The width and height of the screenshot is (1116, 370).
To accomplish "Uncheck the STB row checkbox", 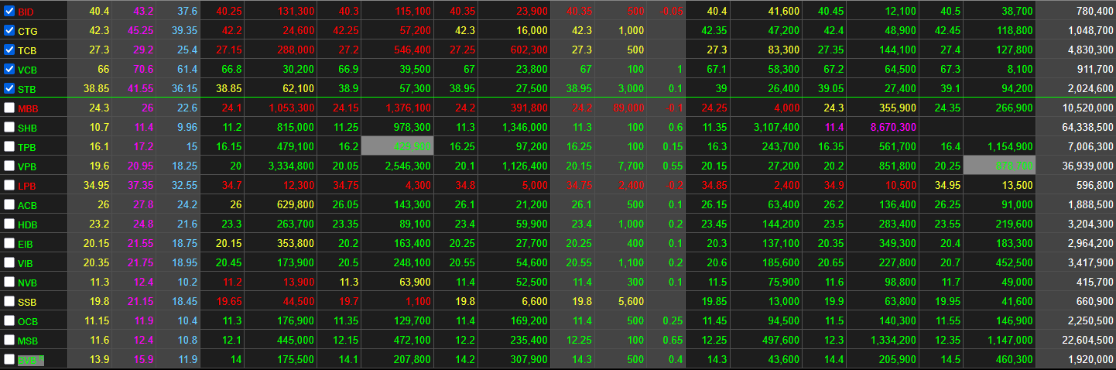I will tap(9, 88).
